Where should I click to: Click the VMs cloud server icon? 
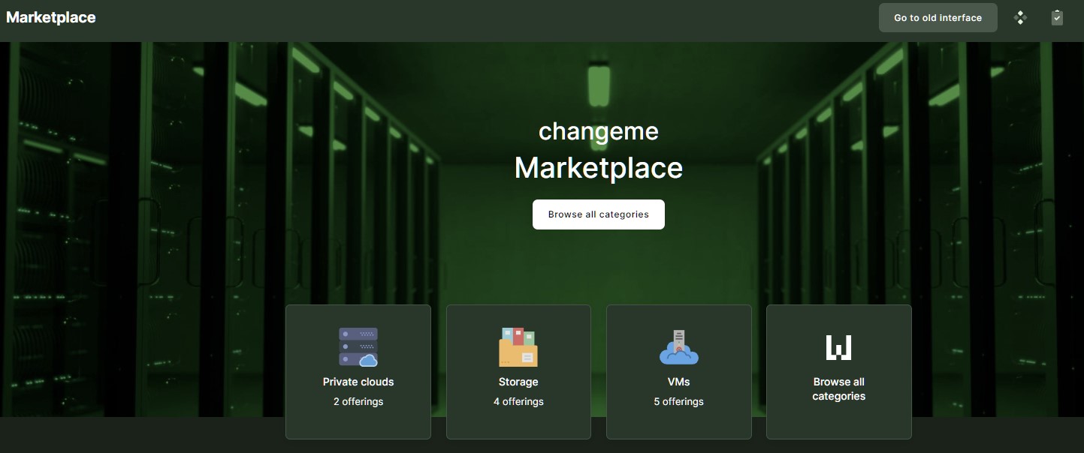click(x=679, y=346)
